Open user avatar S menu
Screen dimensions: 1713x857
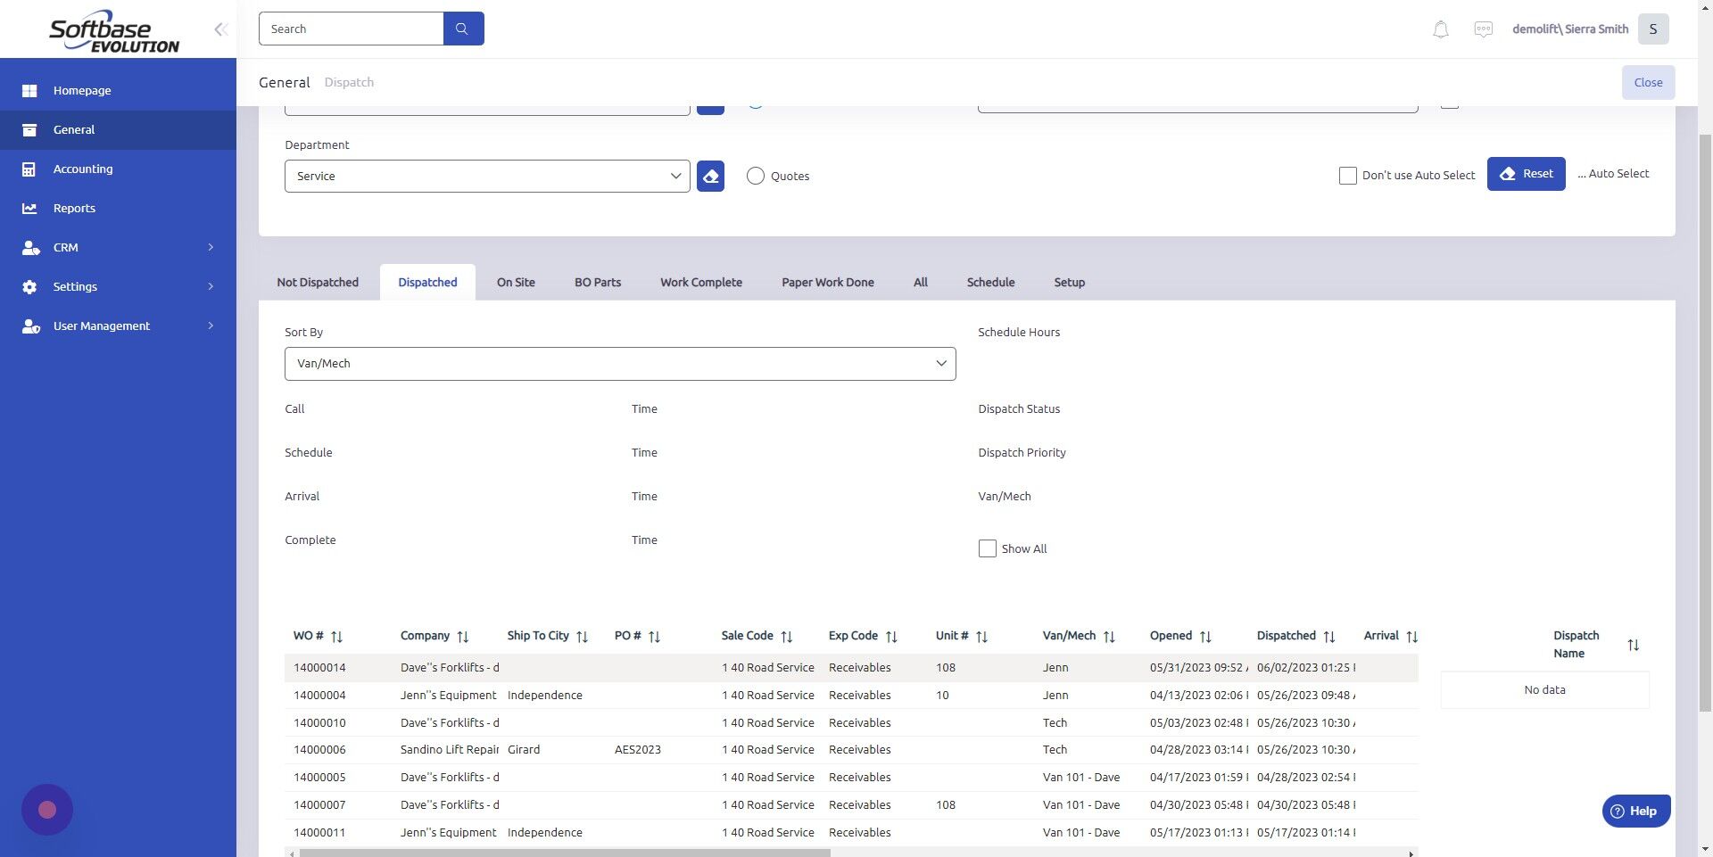[1652, 29]
